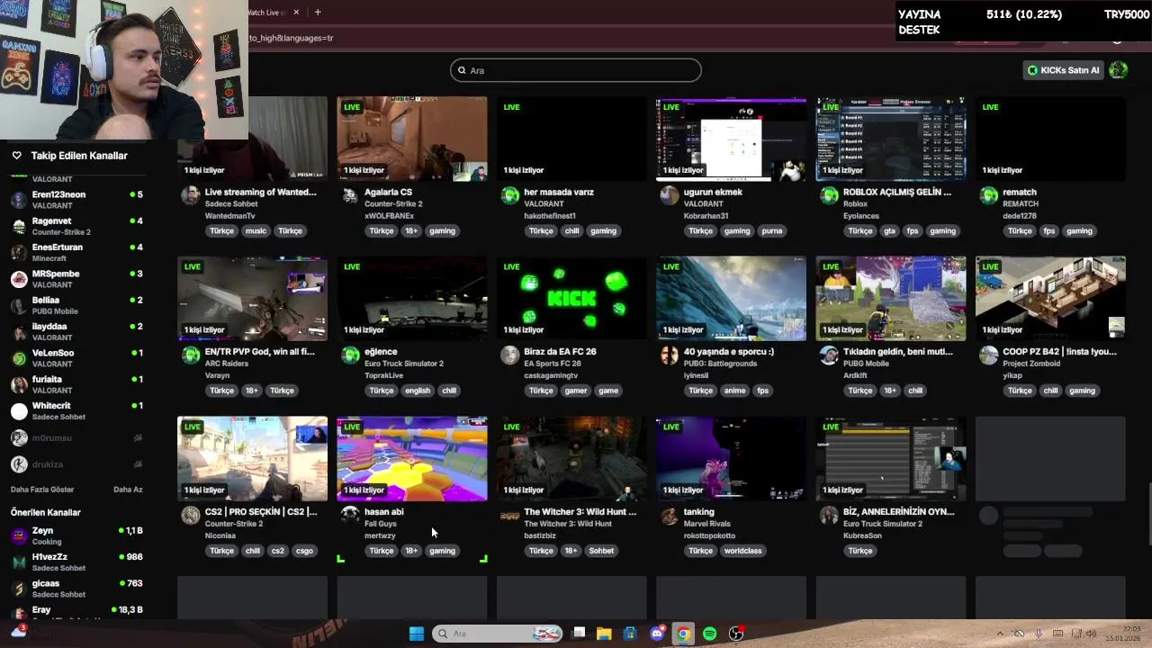
Task: Open Belliaa channel avatar in sidebar
Action: 19,305
